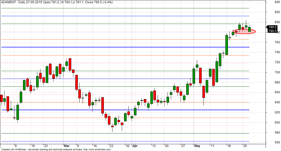Click the 560 price axis label
This screenshot has height=151, width=281.
click(x=277, y=143)
